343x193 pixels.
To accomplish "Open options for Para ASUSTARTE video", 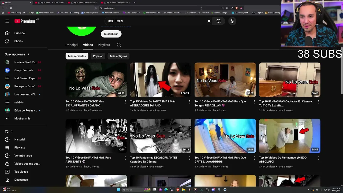I will (x=125, y=158).
